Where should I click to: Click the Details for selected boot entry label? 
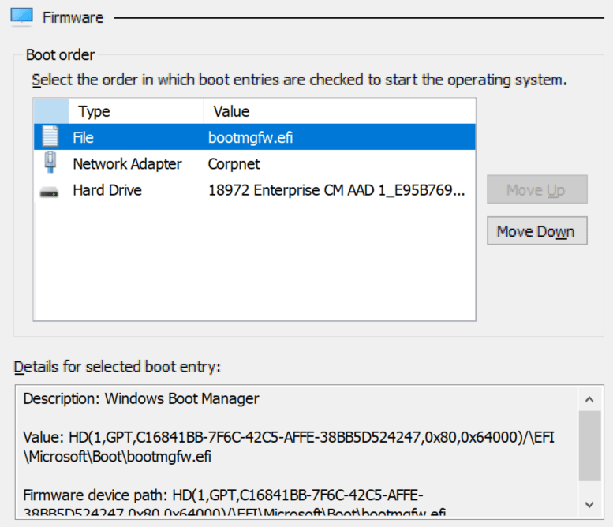(117, 367)
